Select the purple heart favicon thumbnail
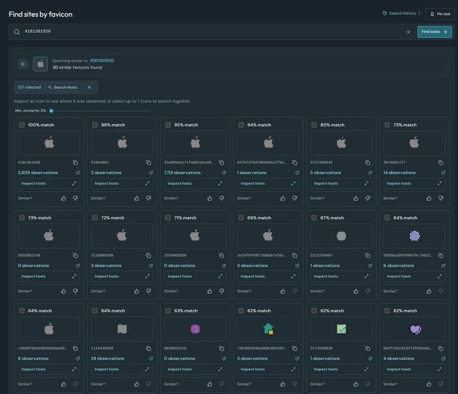Viewport: 458px width, 394px height. [x=414, y=329]
